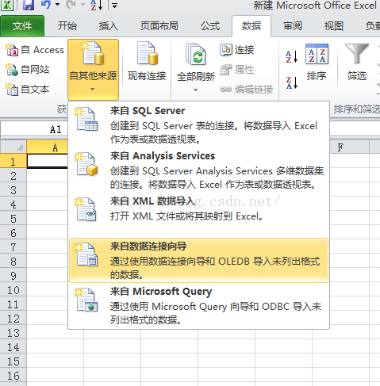Click the 现有连接 icon
The height and width of the screenshot is (386, 380).
147,54
